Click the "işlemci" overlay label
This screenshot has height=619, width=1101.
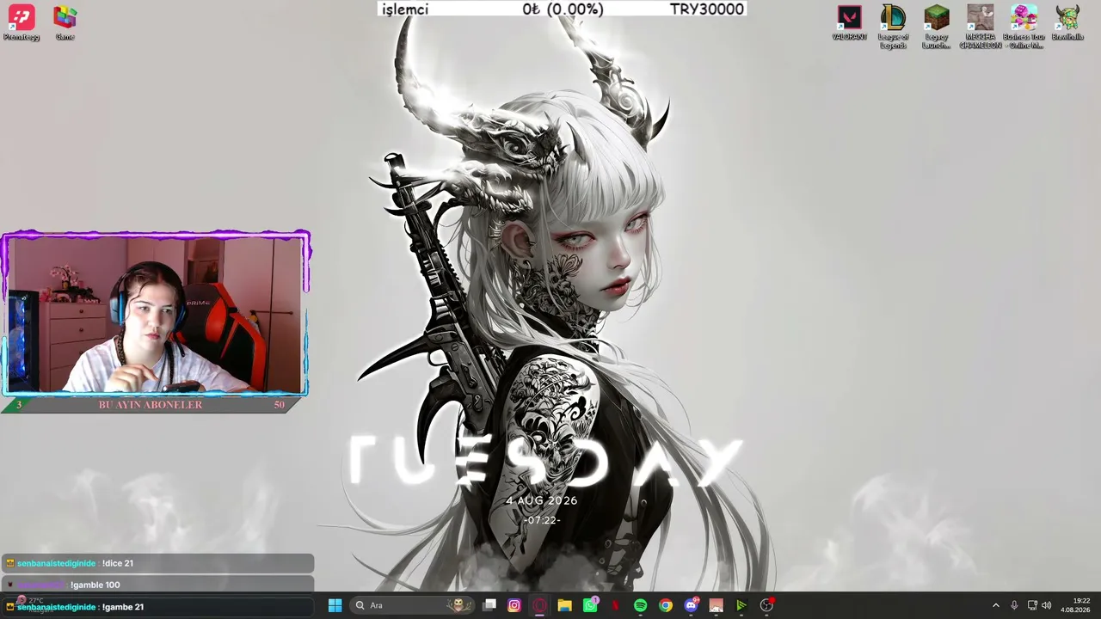click(x=405, y=9)
